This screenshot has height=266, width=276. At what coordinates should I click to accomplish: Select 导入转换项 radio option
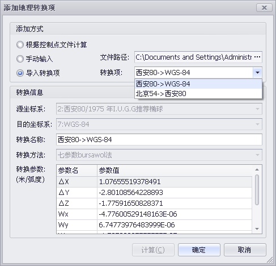coord(20,73)
